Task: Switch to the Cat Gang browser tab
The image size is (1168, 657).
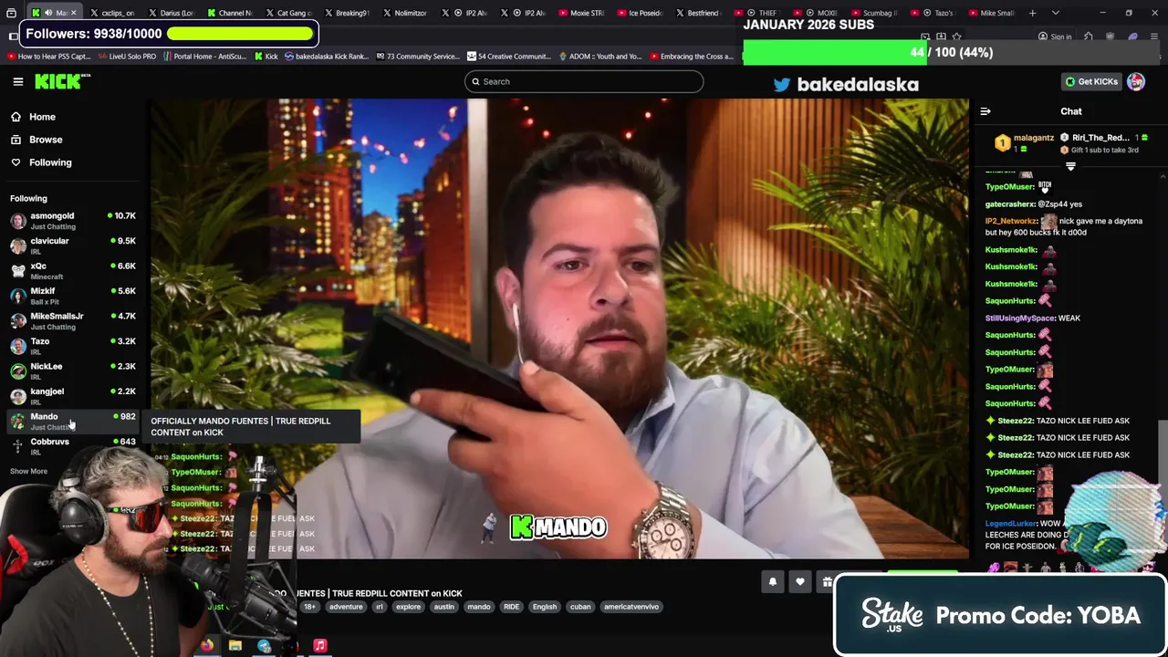Action: coord(287,13)
